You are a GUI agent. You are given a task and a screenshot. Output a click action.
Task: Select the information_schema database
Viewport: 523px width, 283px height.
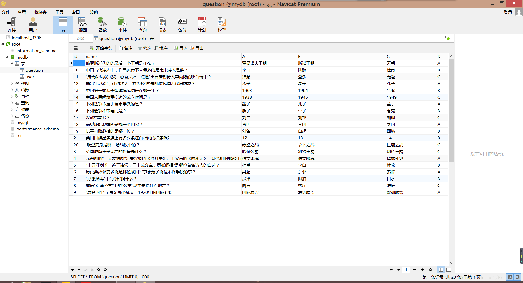36,51
